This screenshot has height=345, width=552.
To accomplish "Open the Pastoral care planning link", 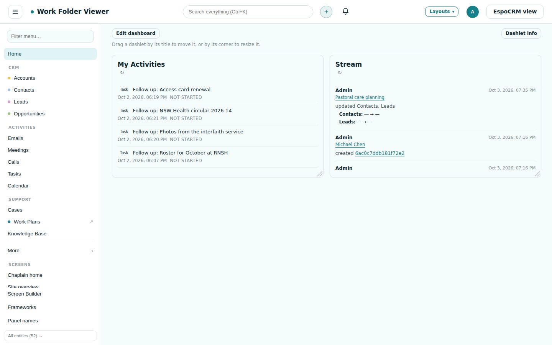I will coord(360,97).
